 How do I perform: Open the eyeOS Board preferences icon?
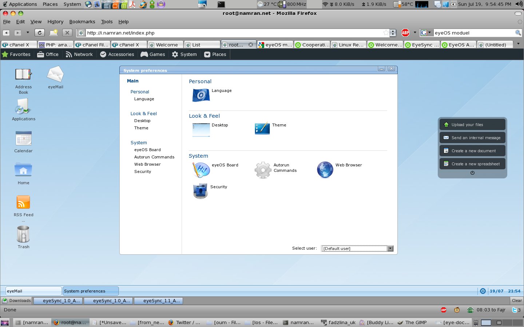pos(201,170)
